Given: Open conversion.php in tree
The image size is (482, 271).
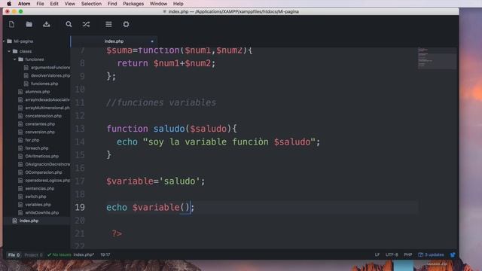Looking at the screenshot, I should 40,132.
